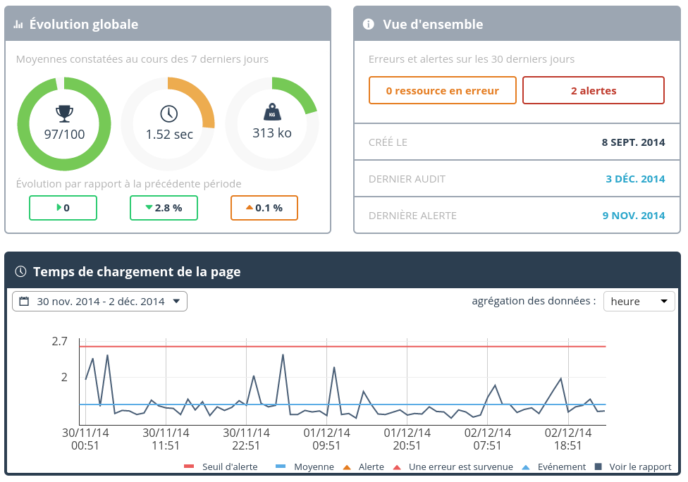Click the 30/11/14 00:51 axis label
The height and width of the screenshot is (482, 688).
(85, 439)
